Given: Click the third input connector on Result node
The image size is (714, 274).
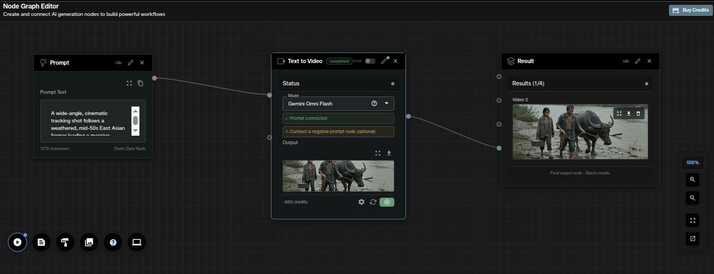Looking at the screenshot, I should tap(499, 124).
